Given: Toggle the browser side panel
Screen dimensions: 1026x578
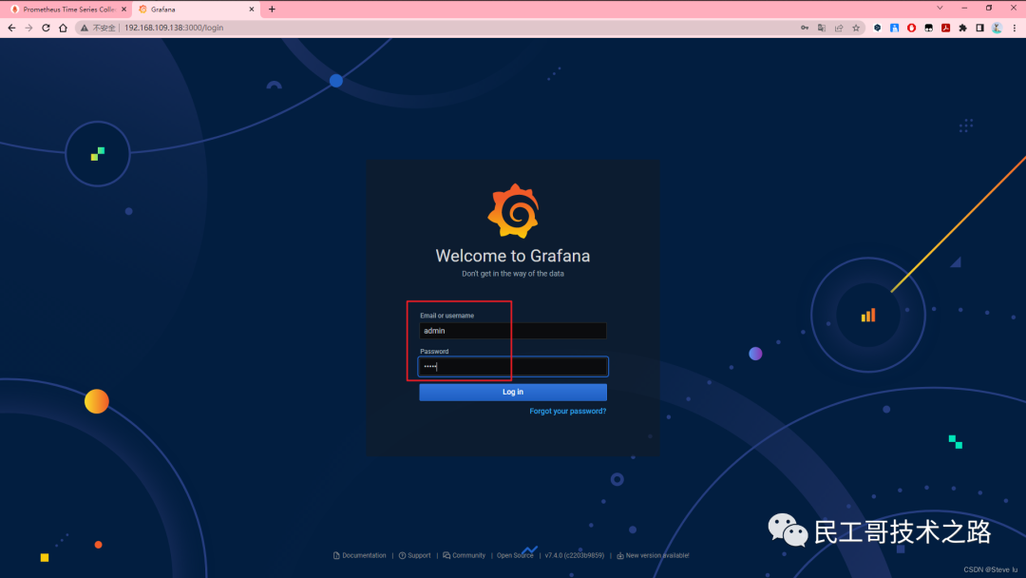Looking at the screenshot, I should [979, 28].
